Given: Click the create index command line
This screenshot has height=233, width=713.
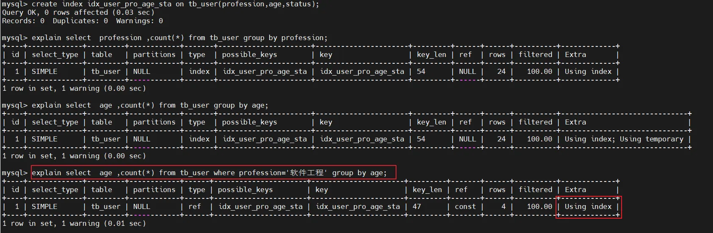Looking at the screenshot, I should pyautogui.click(x=161, y=4).
